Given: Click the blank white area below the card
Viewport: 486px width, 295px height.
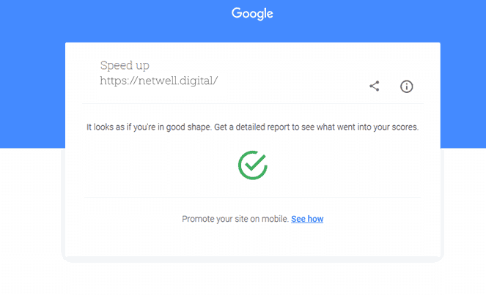Looking at the screenshot, I should [253, 280].
